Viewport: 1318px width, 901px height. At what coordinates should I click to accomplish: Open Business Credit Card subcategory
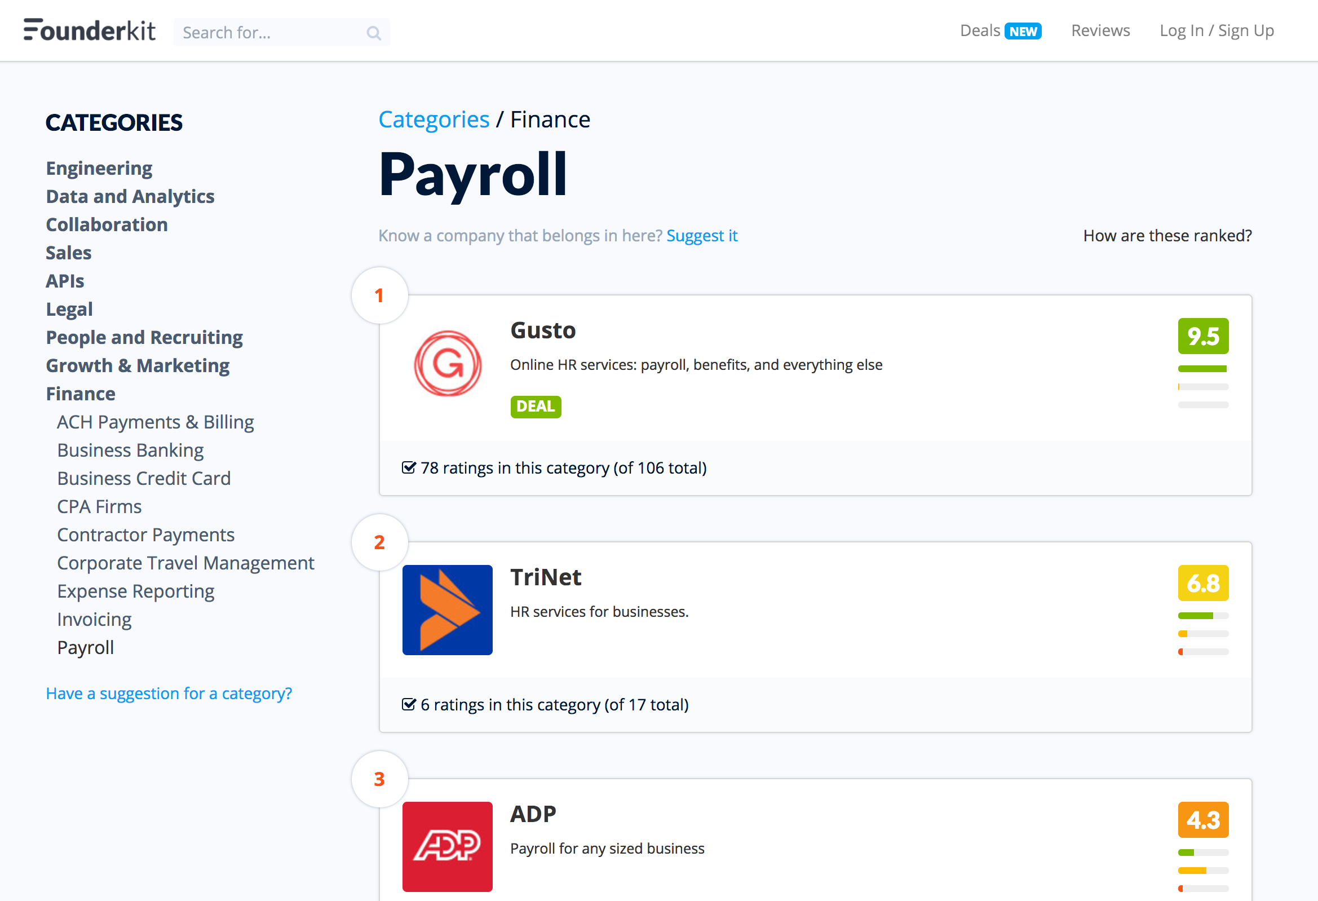coord(144,478)
